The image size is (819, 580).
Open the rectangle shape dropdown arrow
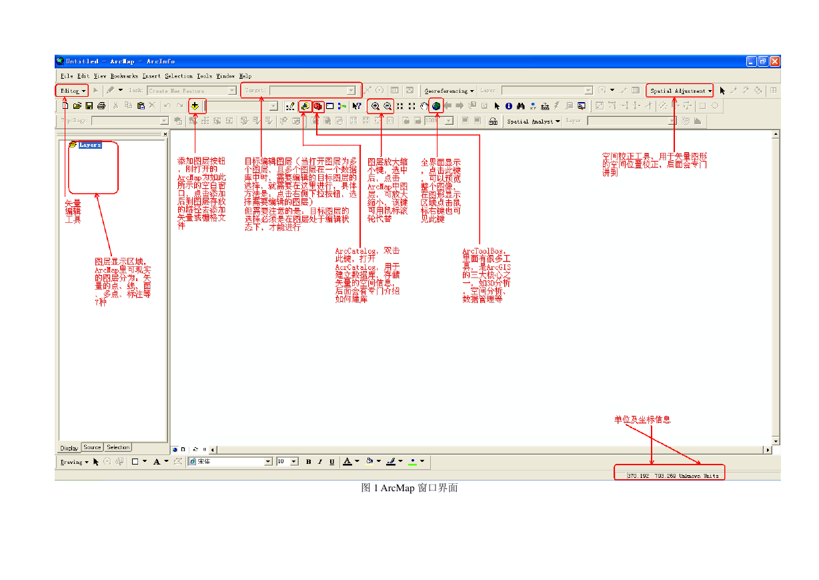pyautogui.click(x=145, y=461)
